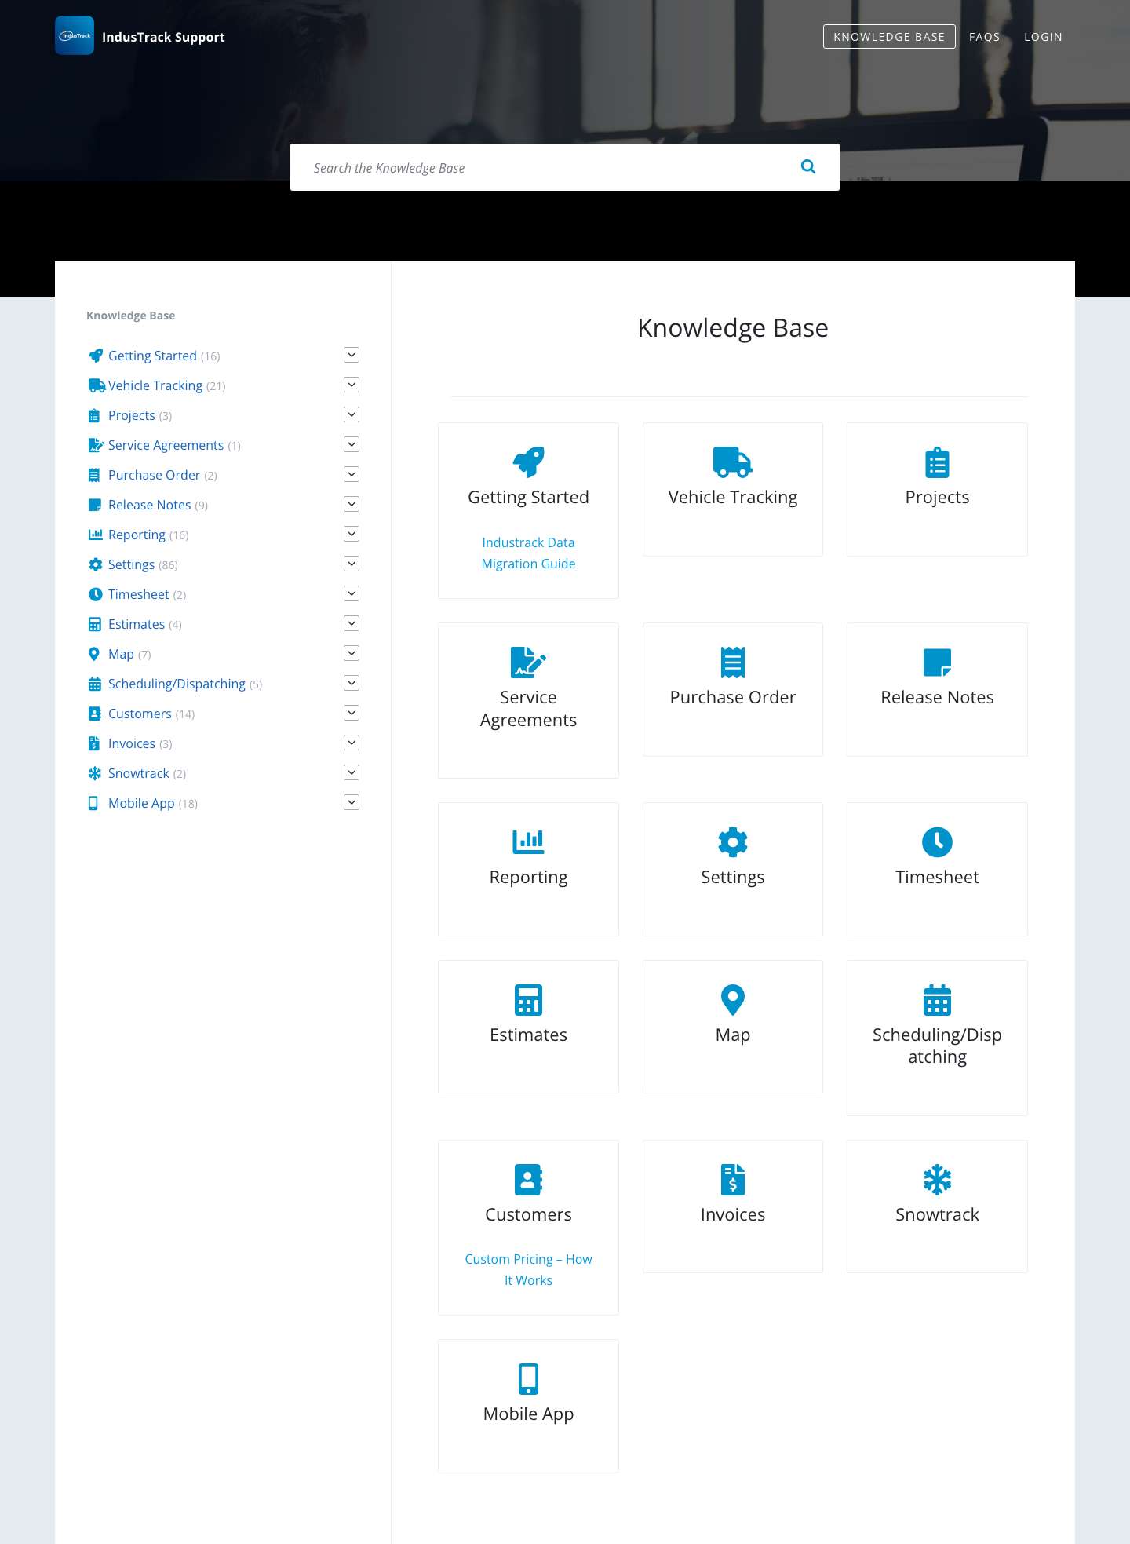The image size is (1130, 1544).
Task: Open the Scheduling/Dispatching card calendar icon
Action: pyautogui.click(x=937, y=1000)
